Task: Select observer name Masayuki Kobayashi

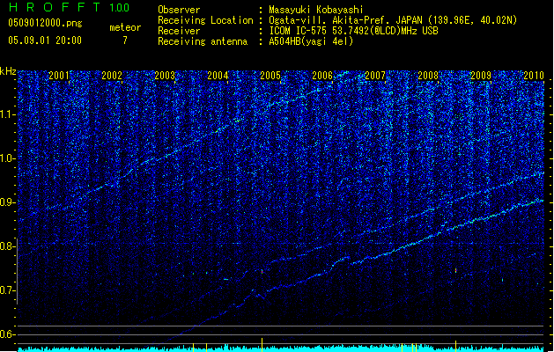Action: click(x=316, y=10)
